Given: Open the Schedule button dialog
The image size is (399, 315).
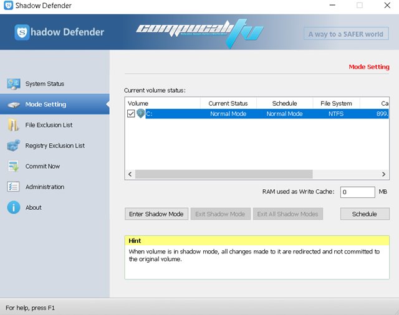Looking at the screenshot, I should tap(365, 214).
